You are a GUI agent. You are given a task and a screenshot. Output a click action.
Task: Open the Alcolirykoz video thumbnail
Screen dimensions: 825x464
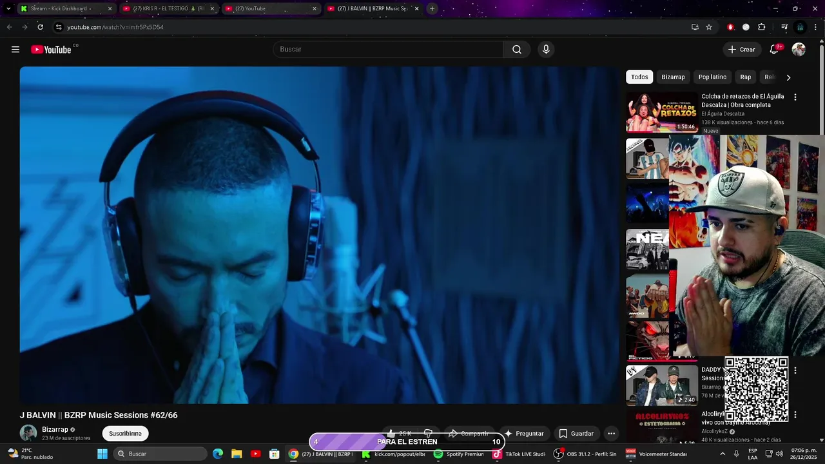point(662,427)
